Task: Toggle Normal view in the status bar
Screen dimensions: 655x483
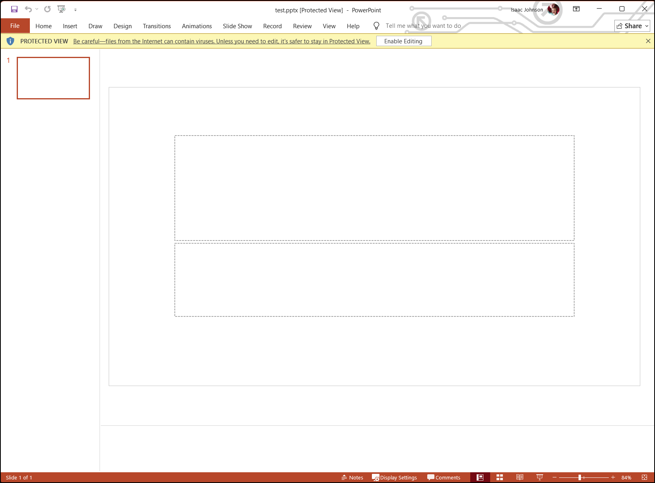Action: point(480,477)
